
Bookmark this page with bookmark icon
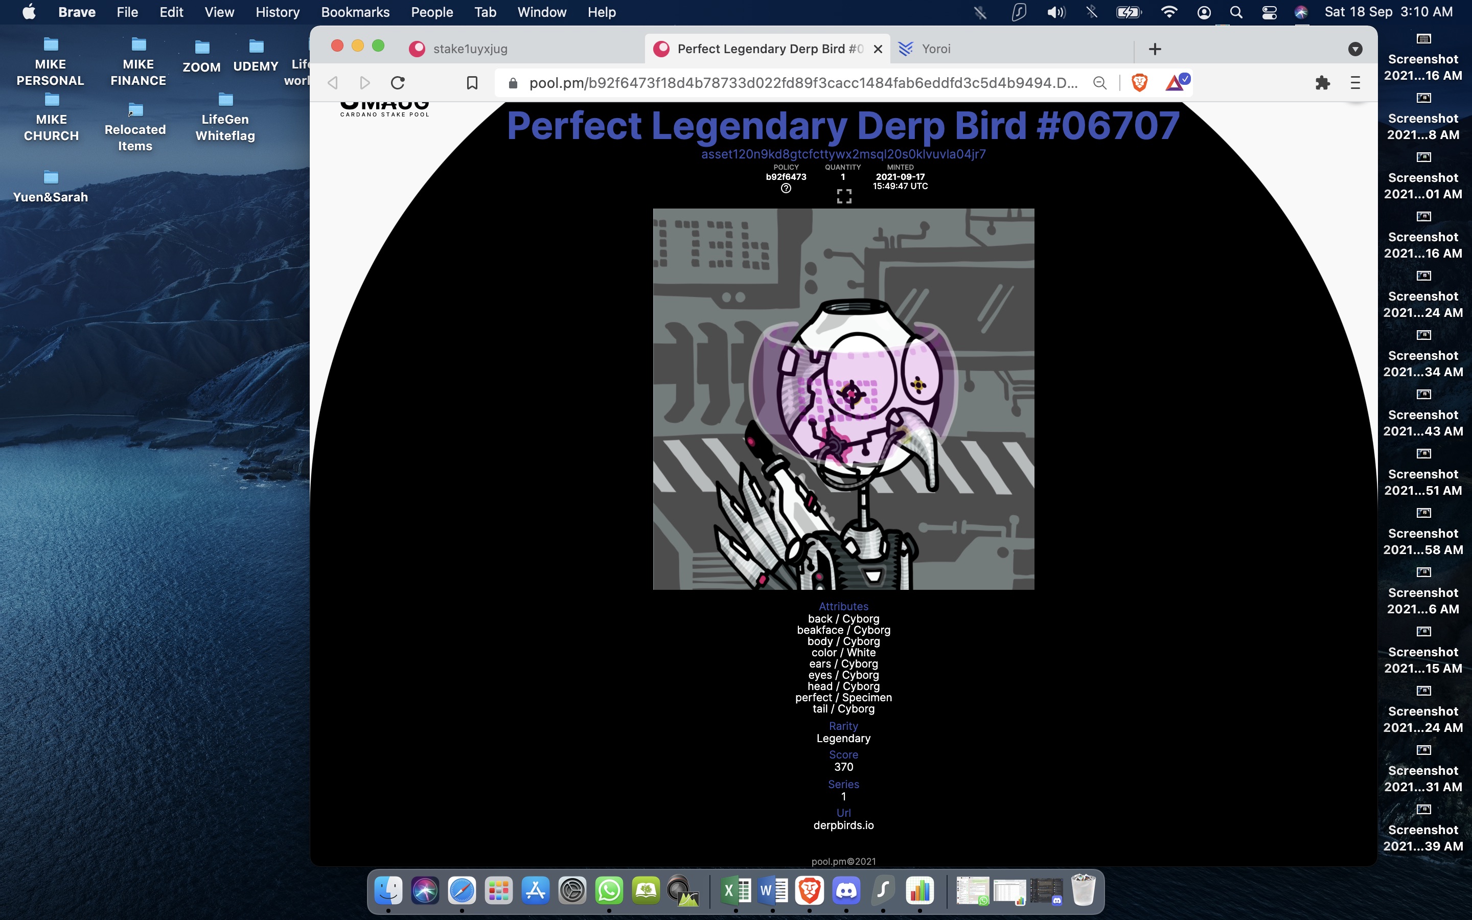472,83
